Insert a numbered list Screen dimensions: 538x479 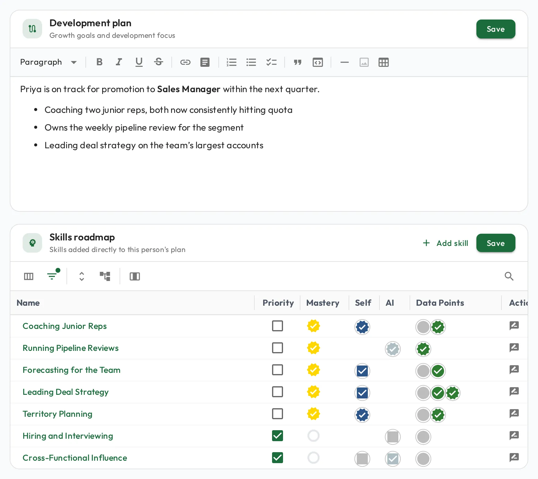pyautogui.click(x=232, y=62)
